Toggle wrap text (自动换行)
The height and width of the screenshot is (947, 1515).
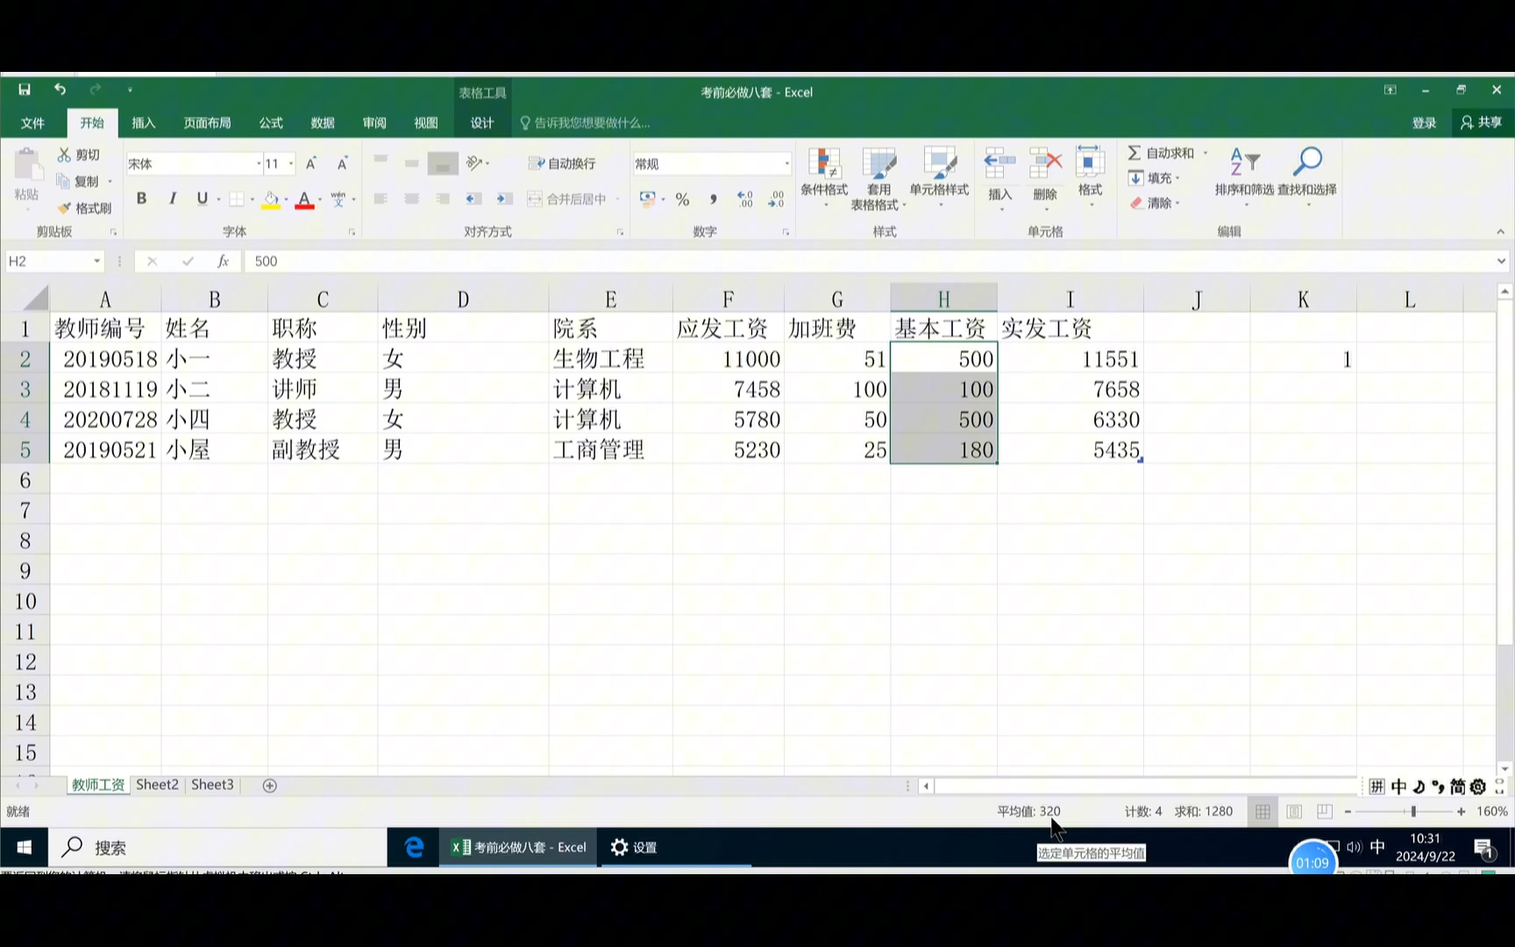pos(562,163)
